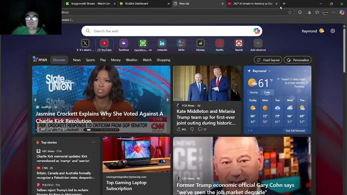Go to next carousel story arrow

tap(168, 100)
